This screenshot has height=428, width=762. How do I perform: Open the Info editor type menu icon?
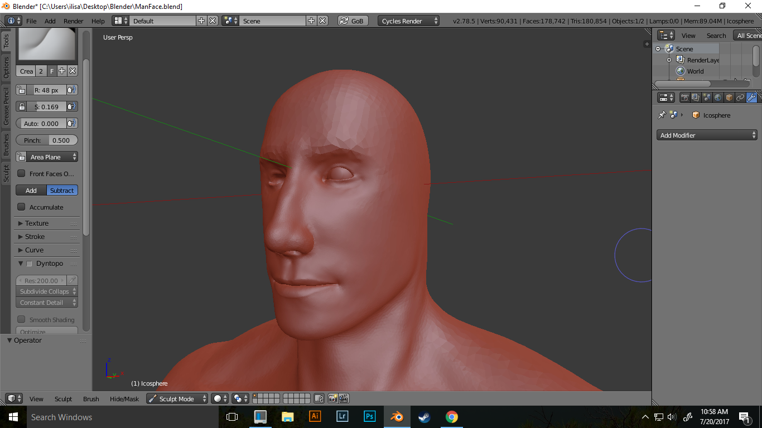13,21
